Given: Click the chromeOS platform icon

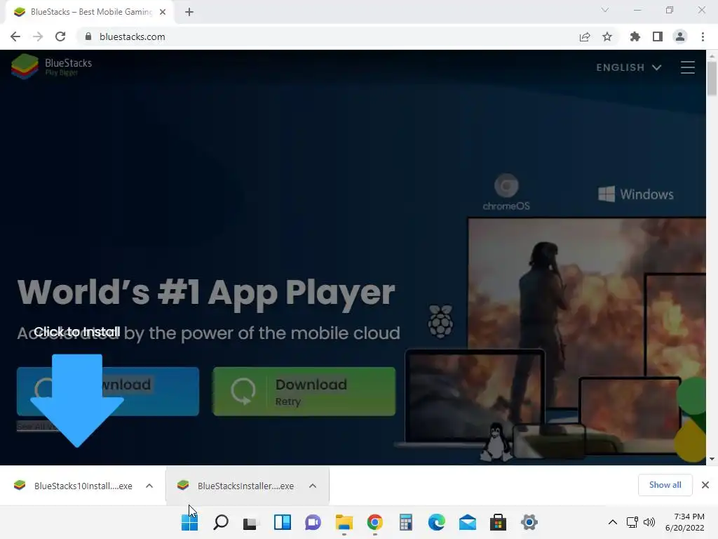Looking at the screenshot, I should pyautogui.click(x=506, y=192).
